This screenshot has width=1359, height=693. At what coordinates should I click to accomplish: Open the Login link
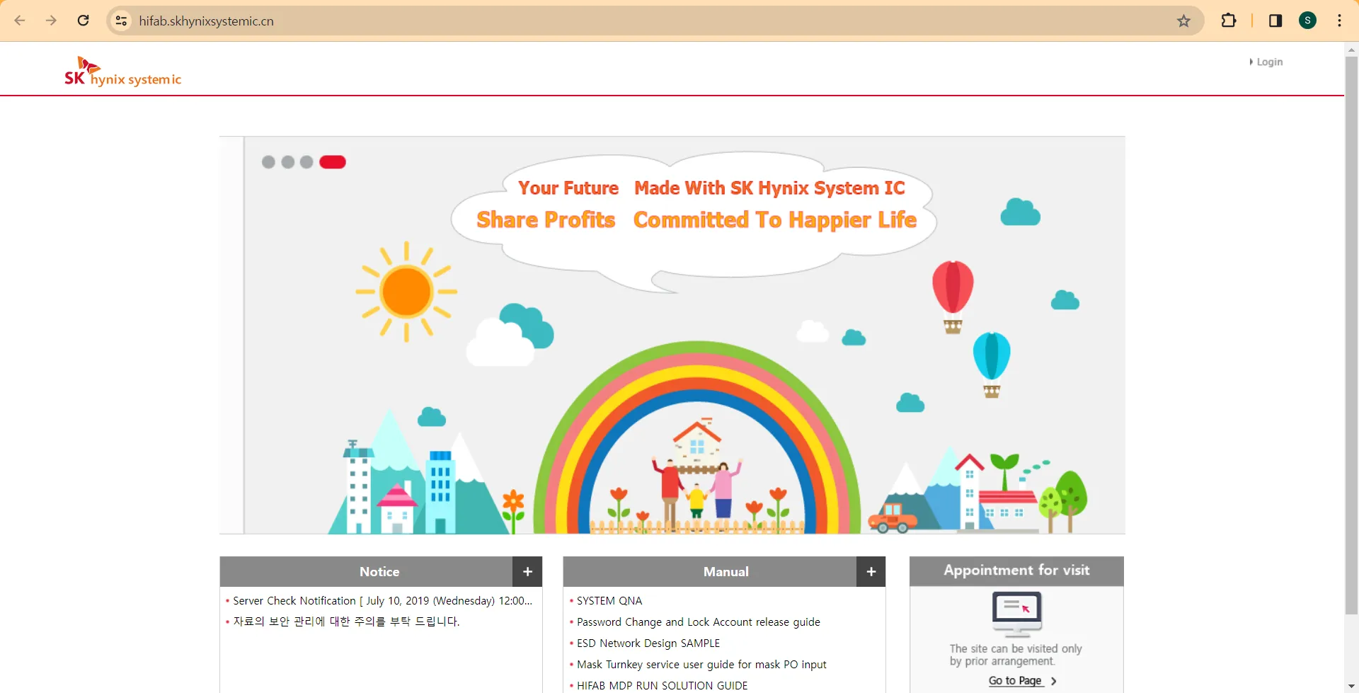pyautogui.click(x=1268, y=62)
